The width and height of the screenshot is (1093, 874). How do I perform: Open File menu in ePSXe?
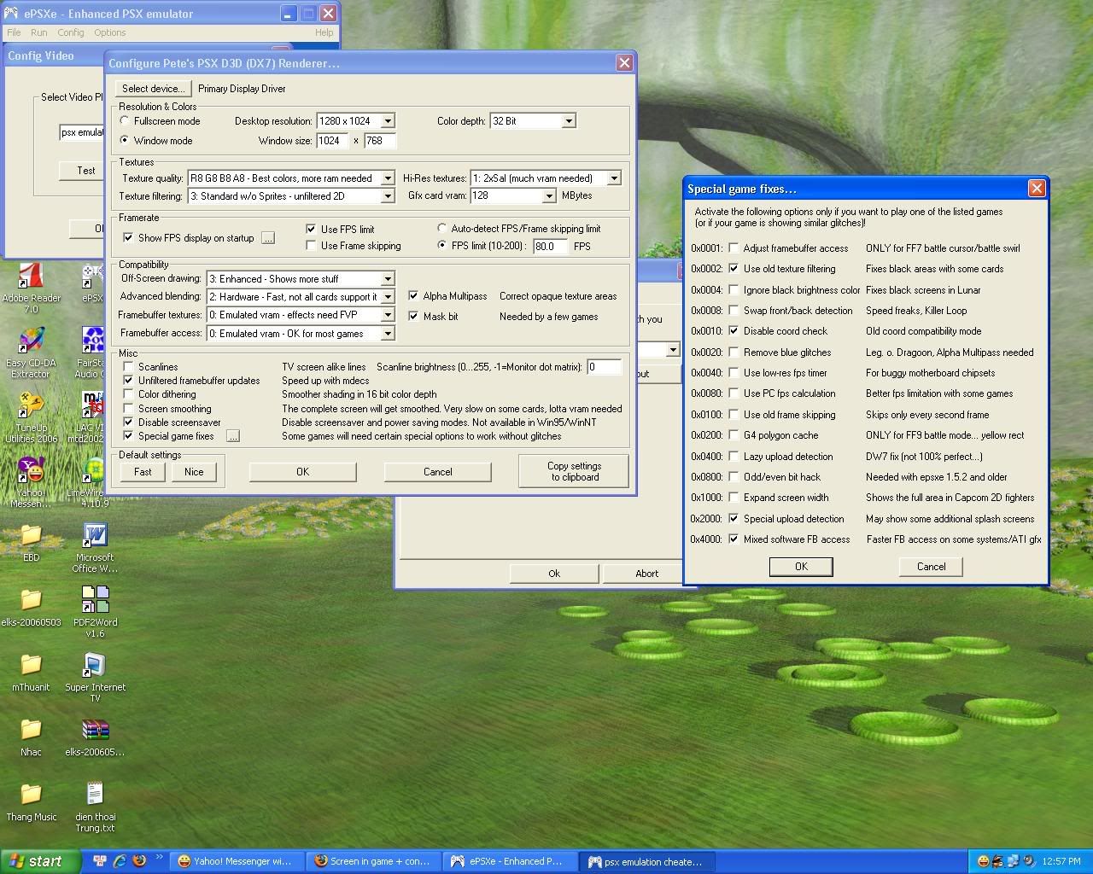(x=14, y=32)
